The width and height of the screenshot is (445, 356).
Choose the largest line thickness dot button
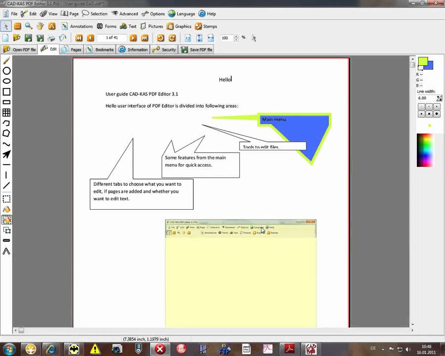coord(437,114)
